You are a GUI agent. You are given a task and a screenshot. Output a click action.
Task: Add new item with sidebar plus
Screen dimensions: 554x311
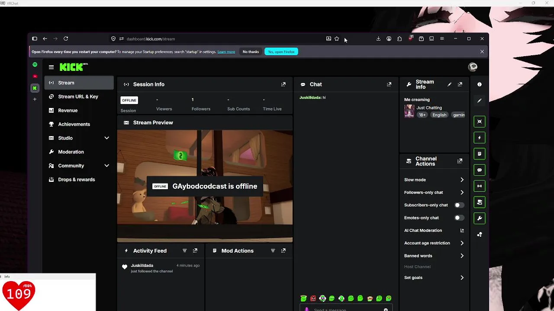pos(35,99)
